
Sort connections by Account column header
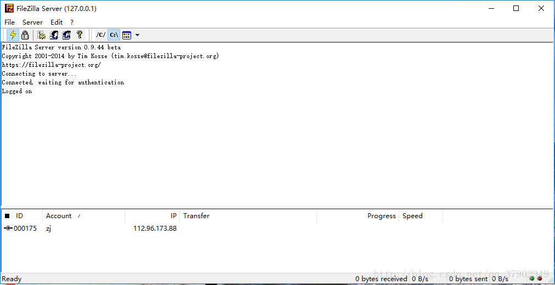[83, 216]
